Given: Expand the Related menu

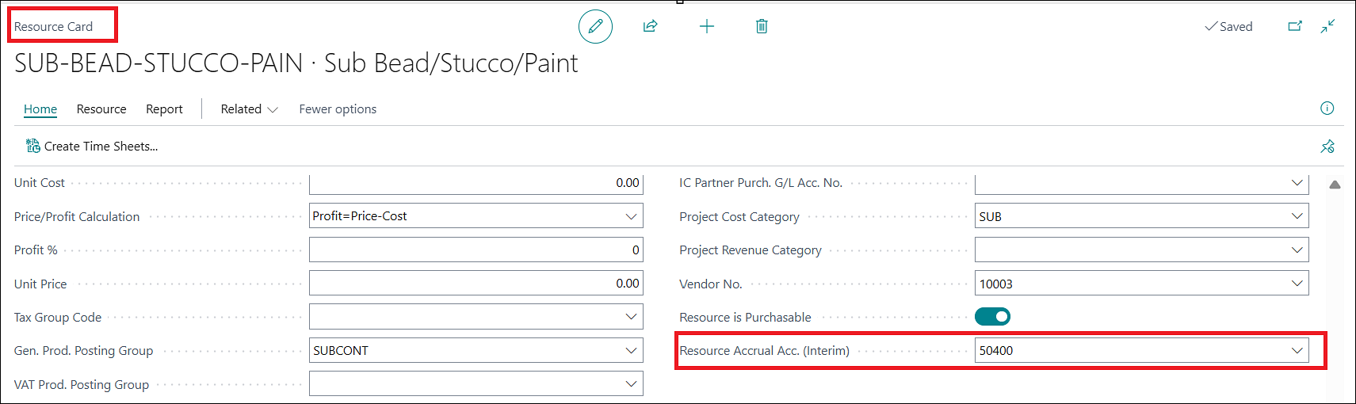Looking at the screenshot, I should coord(249,109).
